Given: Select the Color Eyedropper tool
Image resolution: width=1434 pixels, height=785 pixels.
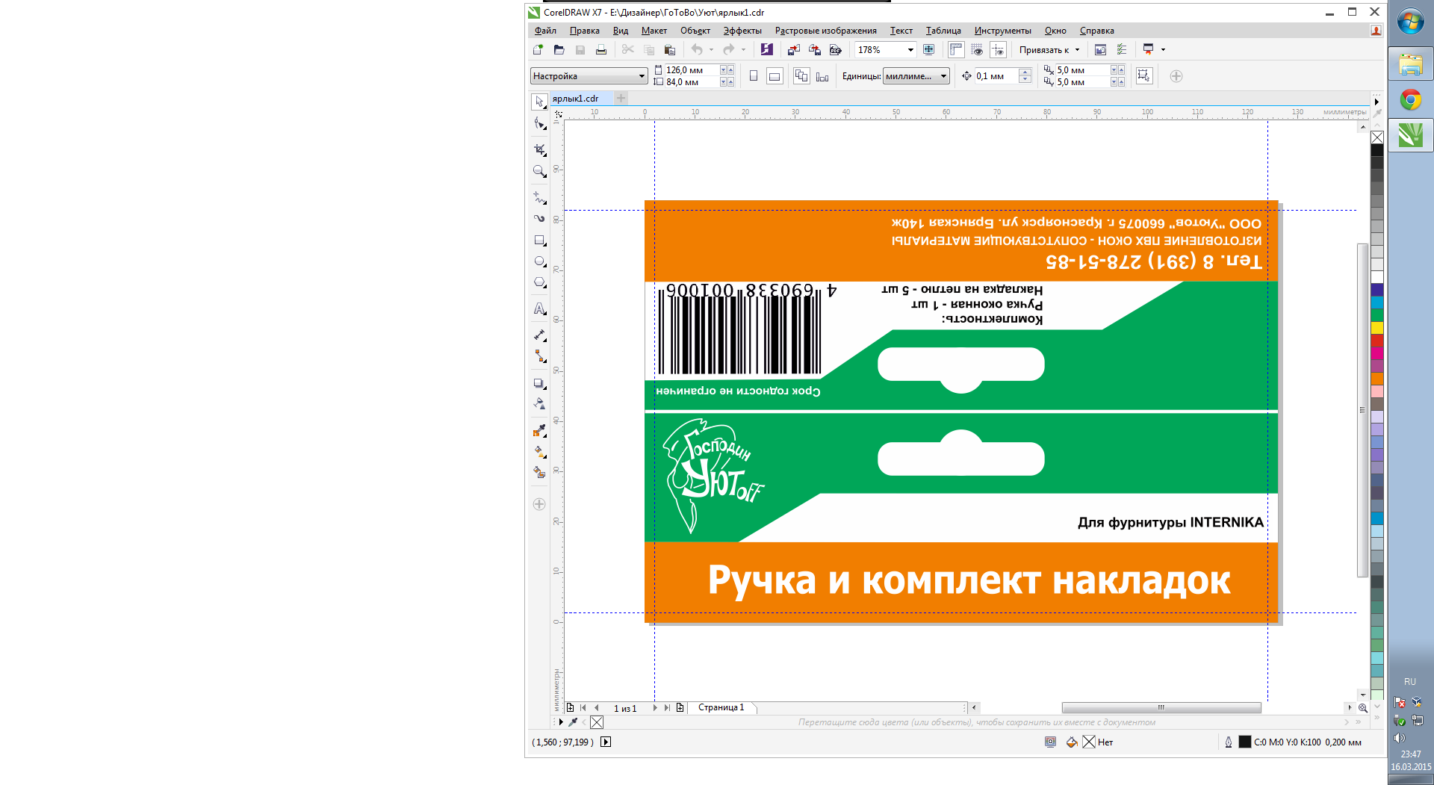Looking at the screenshot, I should pos(539,431).
